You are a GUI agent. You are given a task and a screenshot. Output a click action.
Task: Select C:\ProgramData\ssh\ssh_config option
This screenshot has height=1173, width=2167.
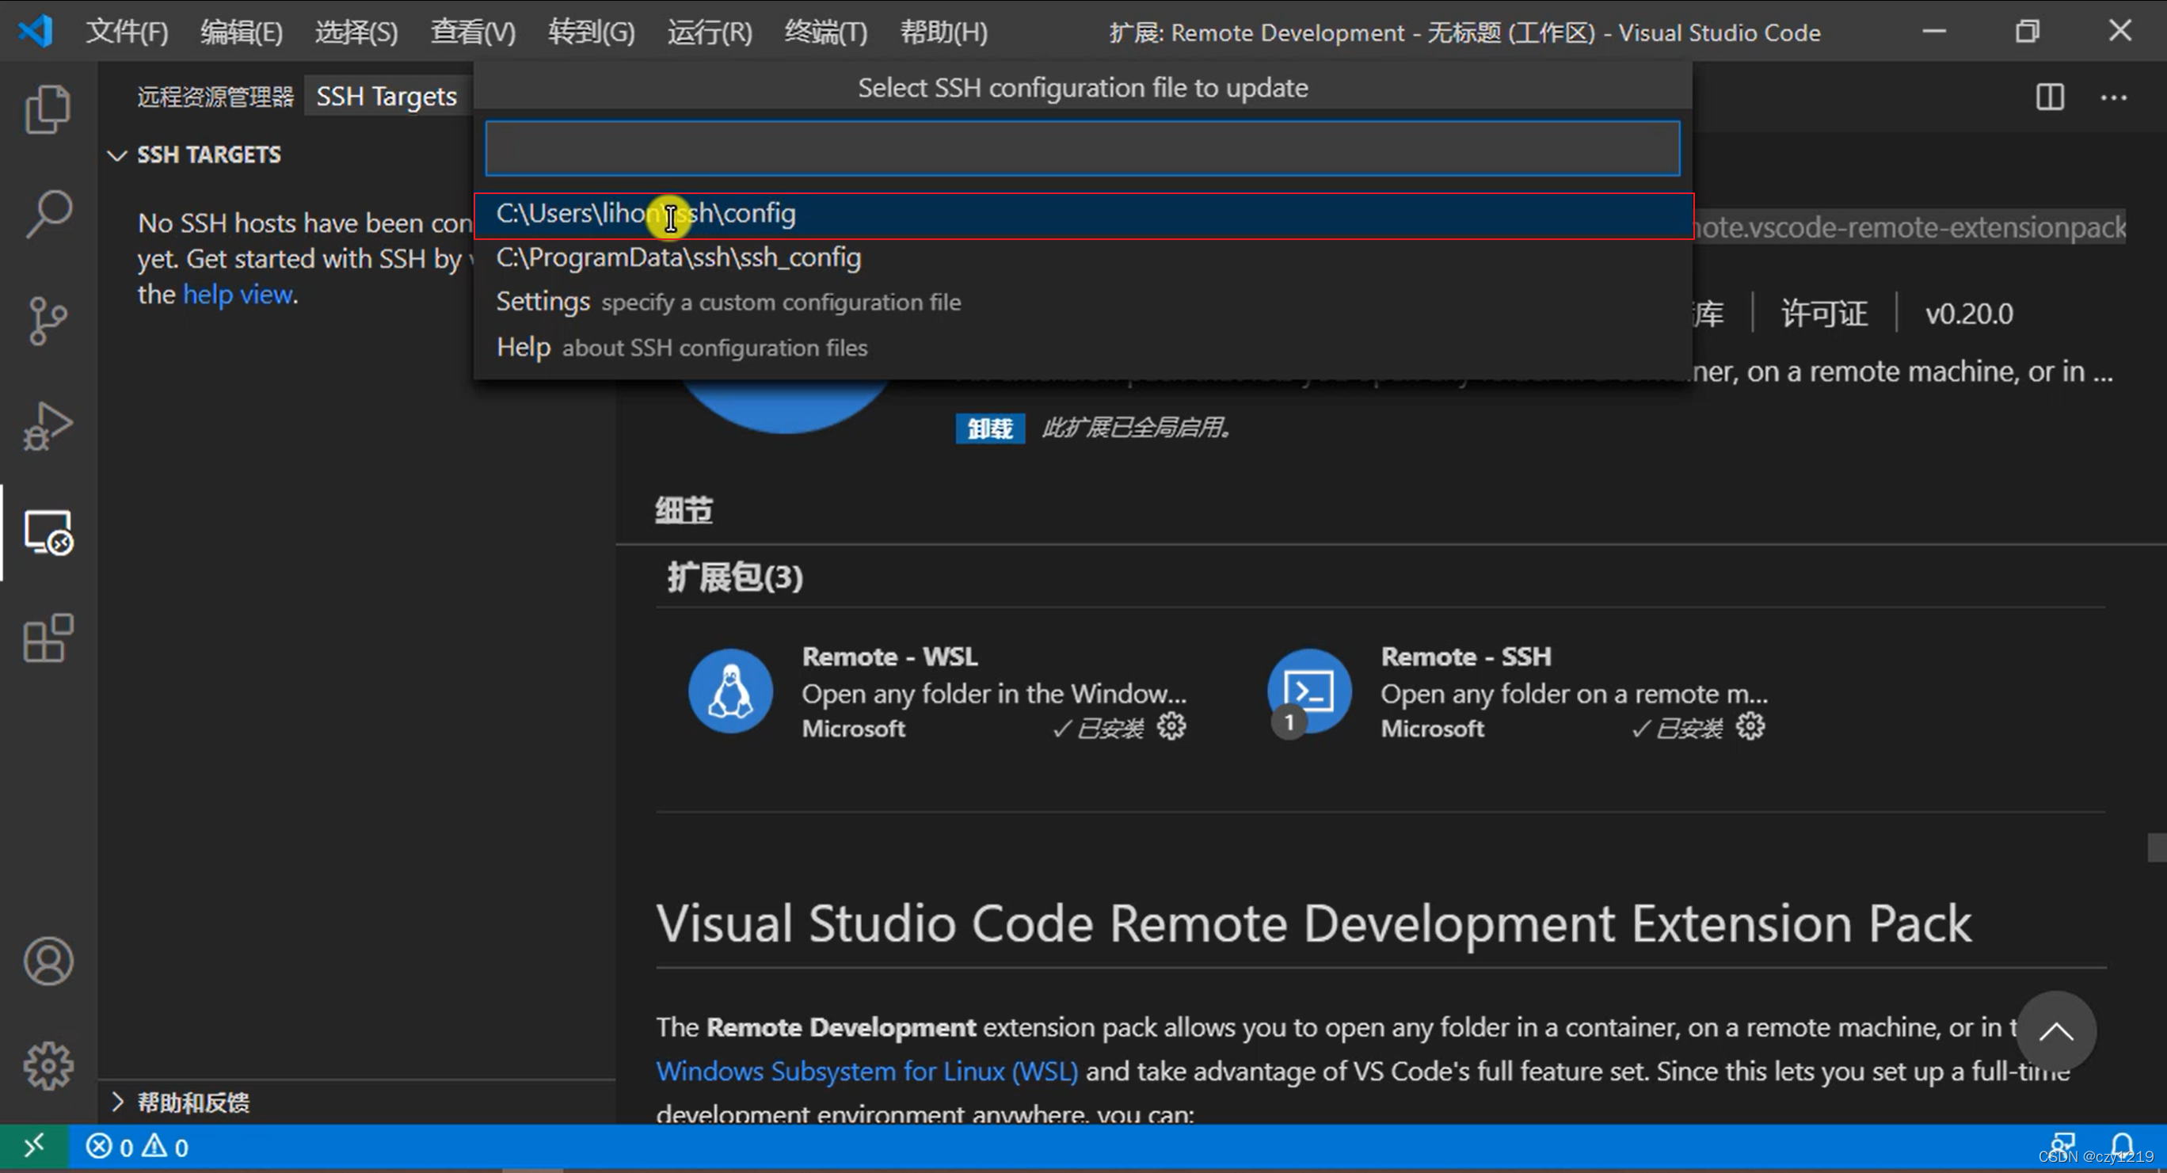pos(678,257)
